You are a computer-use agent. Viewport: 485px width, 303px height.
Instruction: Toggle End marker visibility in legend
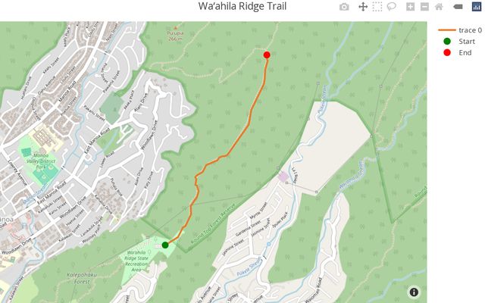[457, 52]
